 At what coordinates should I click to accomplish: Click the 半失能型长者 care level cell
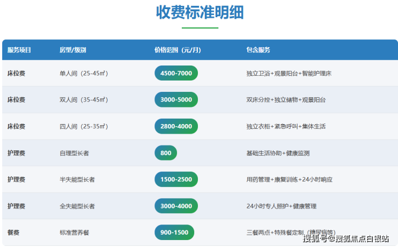coord(77,180)
